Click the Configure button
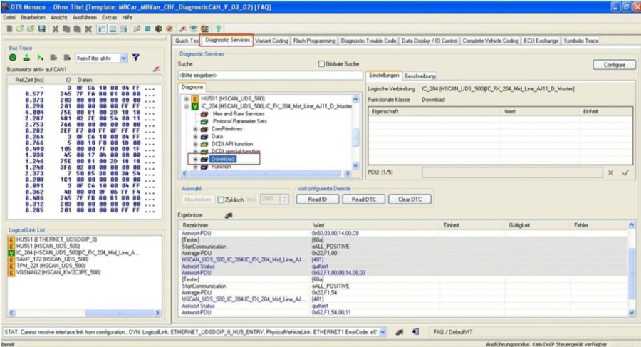Image resolution: width=641 pixels, height=347 pixels. tap(614, 65)
